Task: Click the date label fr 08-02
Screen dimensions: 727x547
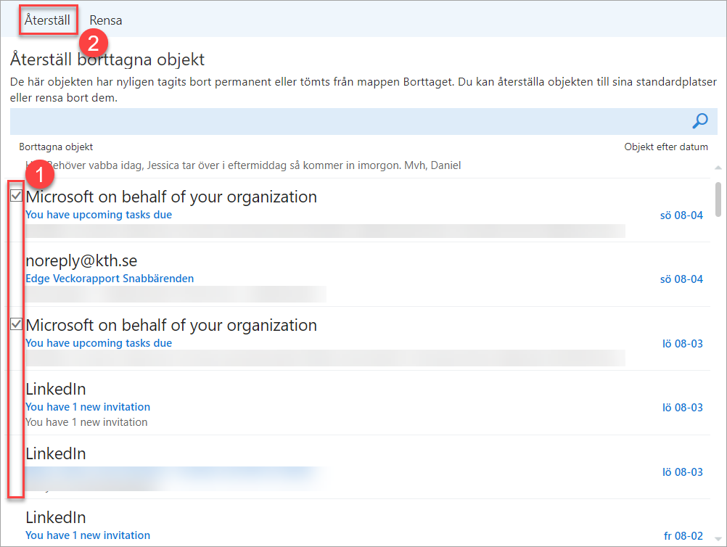Action: tap(683, 535)
